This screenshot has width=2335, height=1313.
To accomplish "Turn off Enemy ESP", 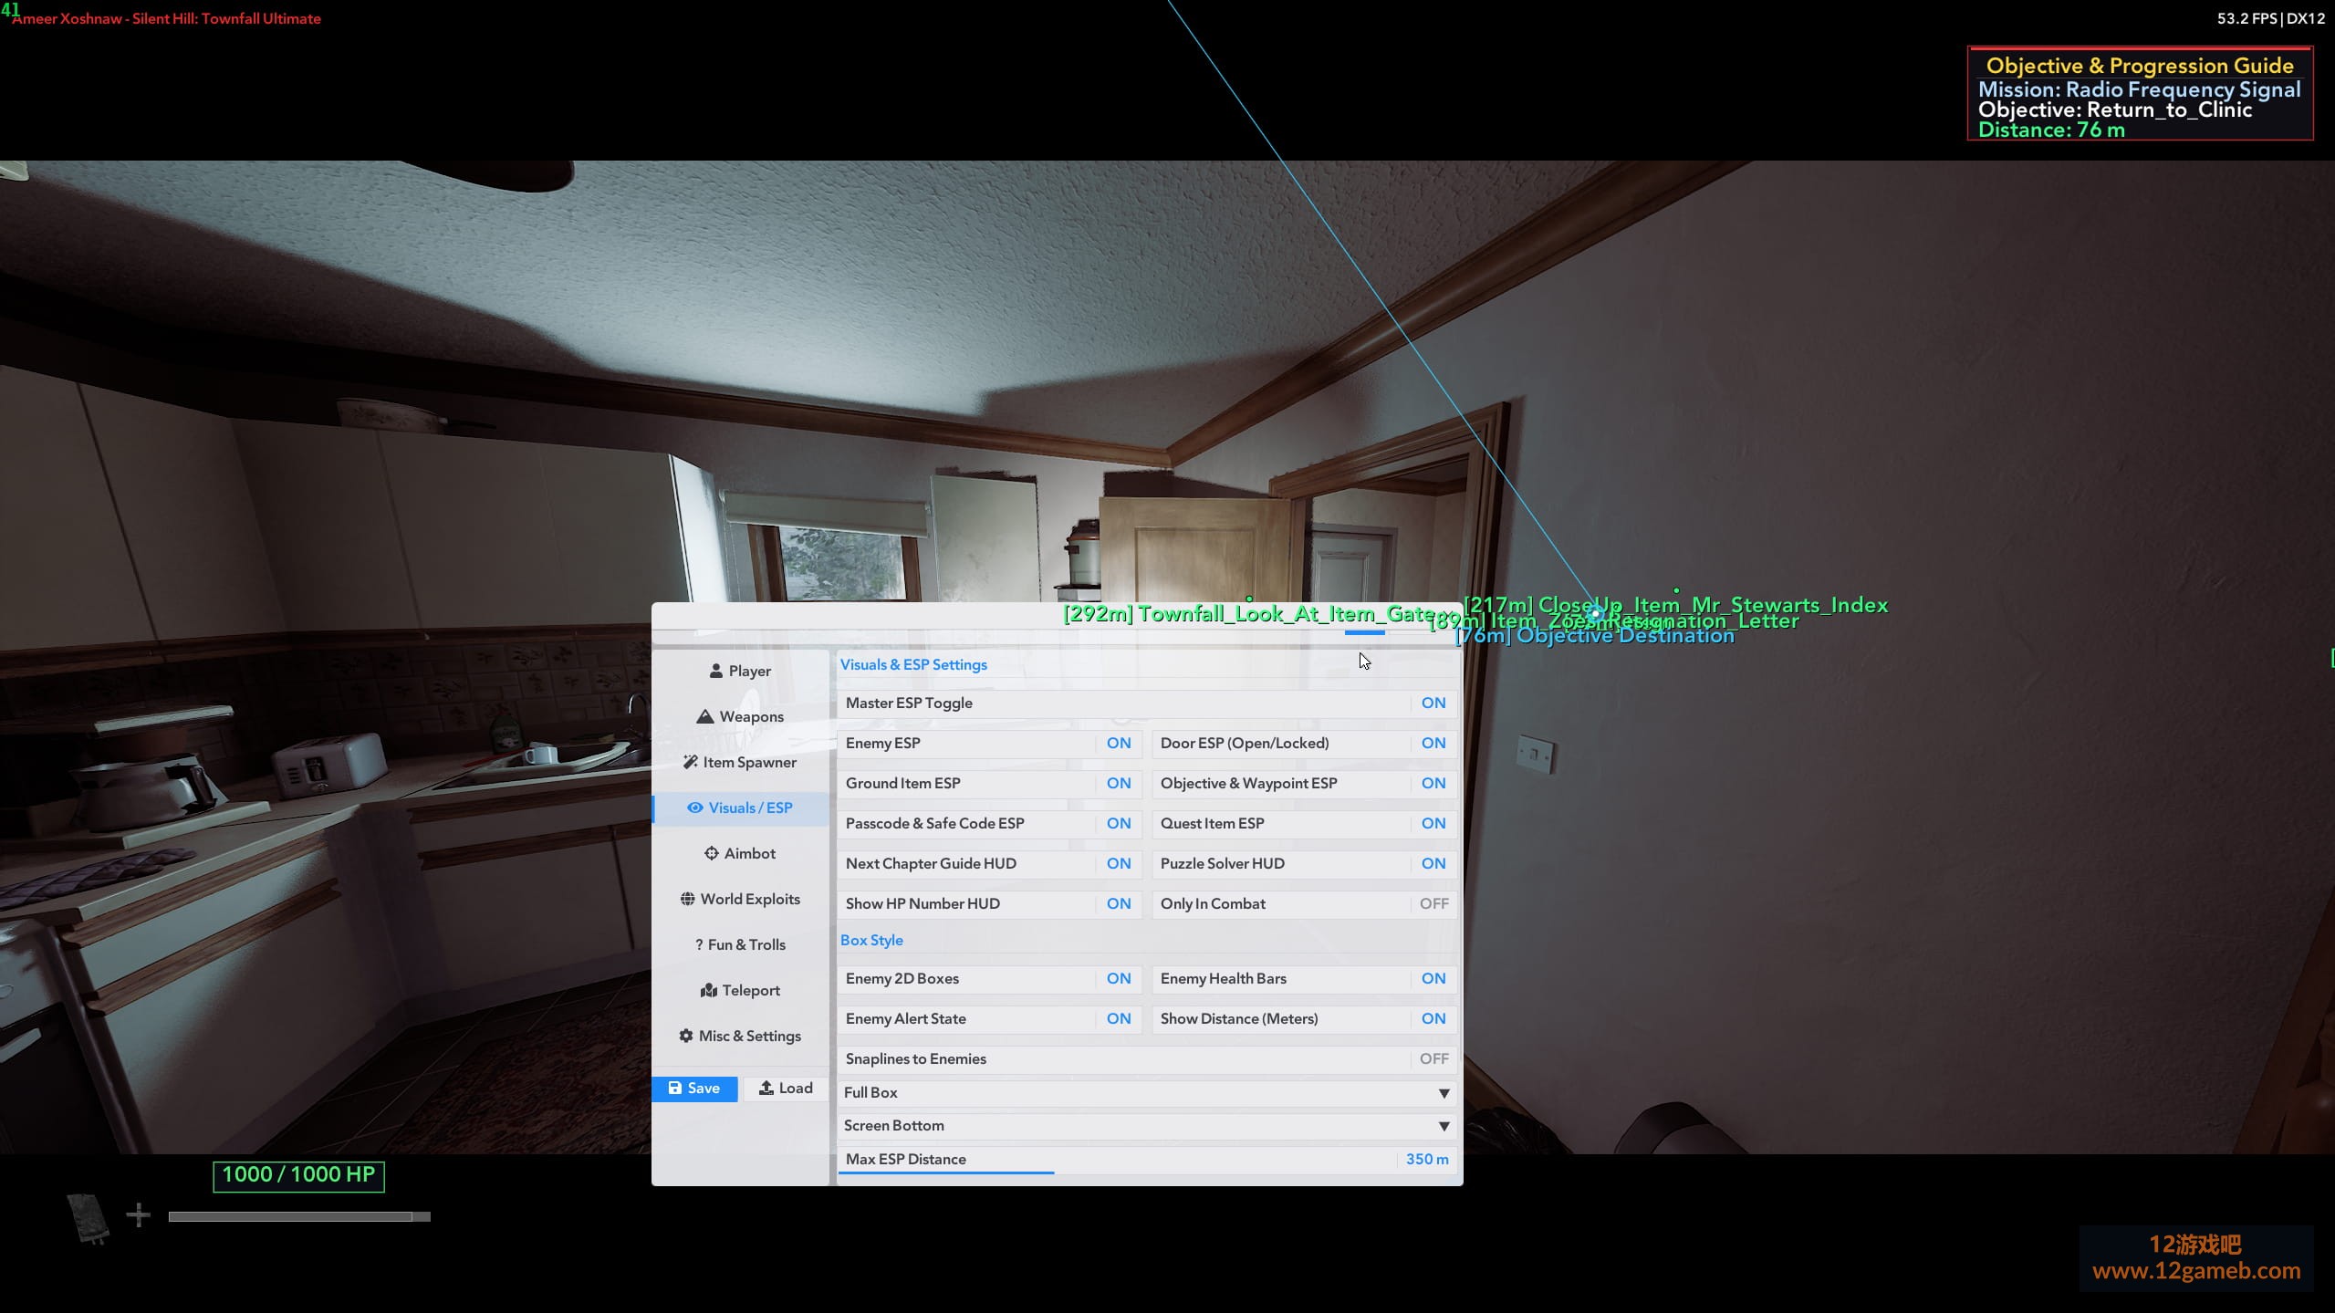I will coord(989,744).
